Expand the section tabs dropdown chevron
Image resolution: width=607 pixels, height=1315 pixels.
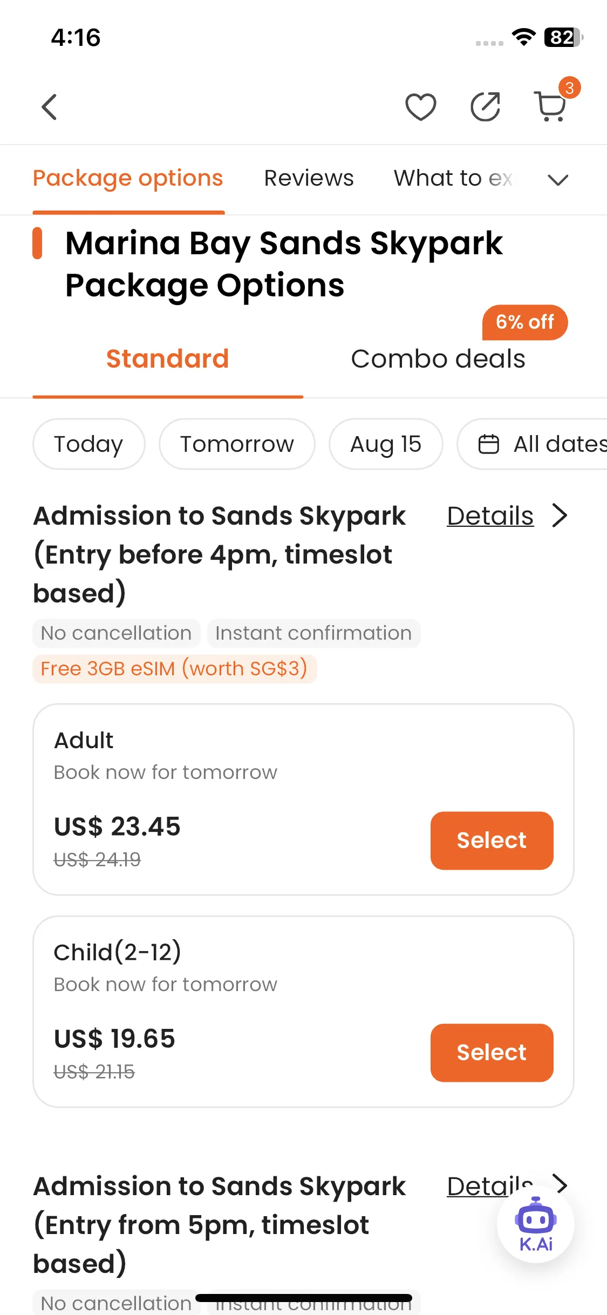point(558,180)
